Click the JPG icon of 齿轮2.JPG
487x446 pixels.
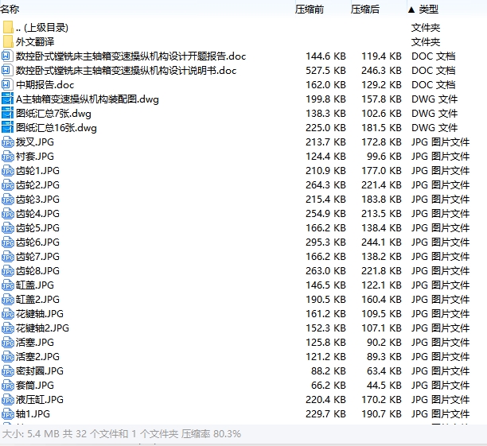coord(8,185)
